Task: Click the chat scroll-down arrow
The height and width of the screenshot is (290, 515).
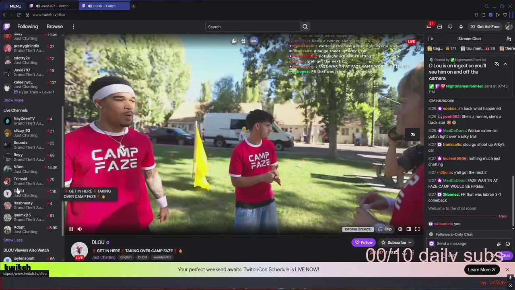Action: pyautogui.click(x=513, y=228)
